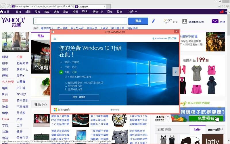The height and width of the screenshot is (144, 230).
Task: Open 拍賣 in the Yahoo top navbar
Action: [119, 12]
